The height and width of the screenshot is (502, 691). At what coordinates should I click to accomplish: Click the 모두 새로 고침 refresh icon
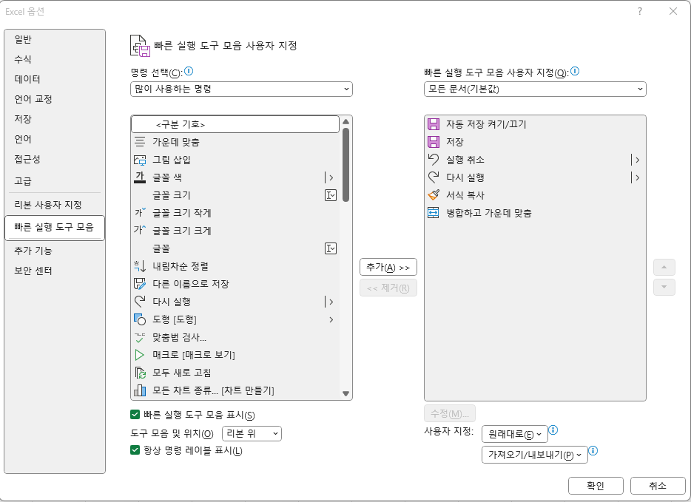(140, 373)
